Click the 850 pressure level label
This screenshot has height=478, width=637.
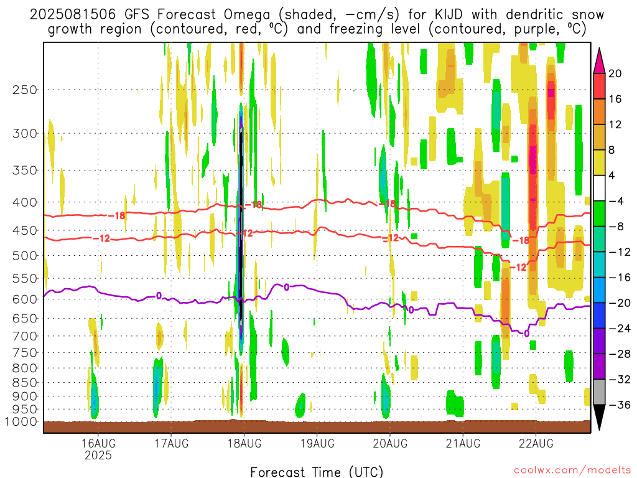point(25,383)
